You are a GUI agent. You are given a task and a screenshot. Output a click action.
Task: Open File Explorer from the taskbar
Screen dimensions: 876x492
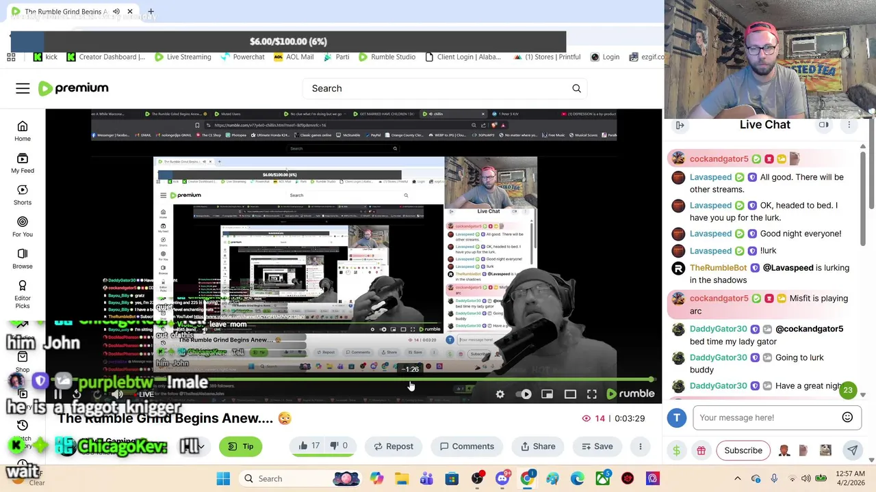(x=402, y=478)
